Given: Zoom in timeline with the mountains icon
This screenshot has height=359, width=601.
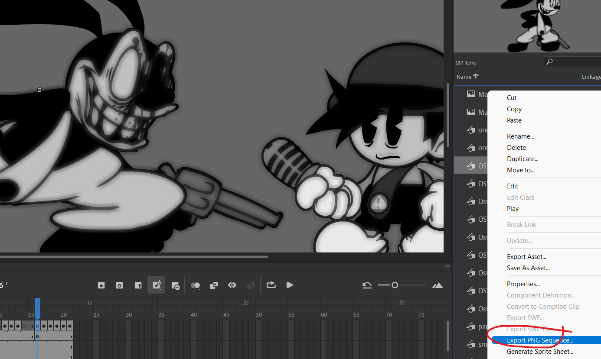Looking at the screenshot, I should 438,285.
